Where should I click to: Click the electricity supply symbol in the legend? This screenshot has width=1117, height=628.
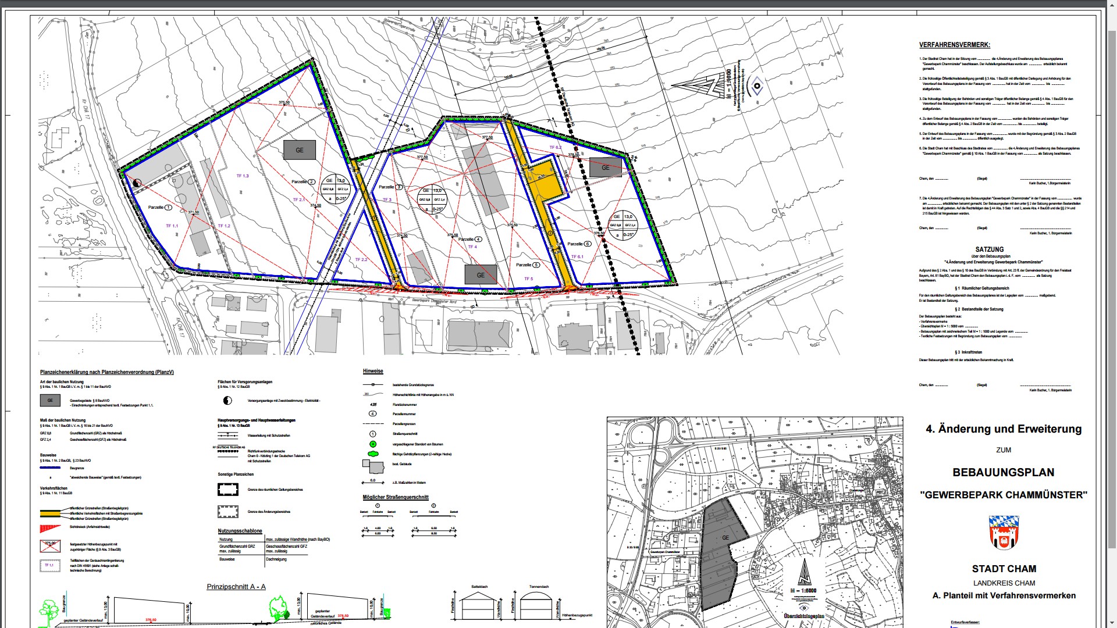coord(227,400)
